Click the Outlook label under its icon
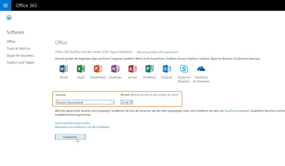The width and height of the screenshot is (285, 166). [x=167, y=77]
